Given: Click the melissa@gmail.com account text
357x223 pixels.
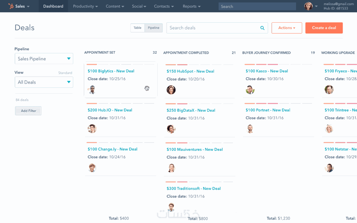Looking at the screenshot, I should tap(339, 4).
